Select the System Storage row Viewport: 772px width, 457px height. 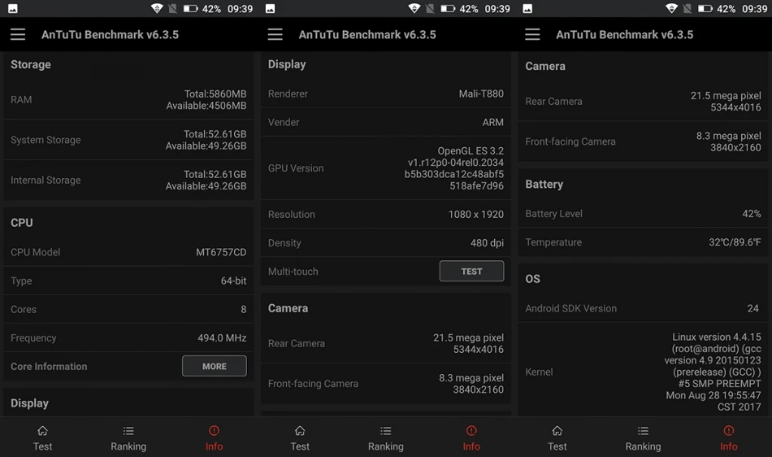pos(128,140)
